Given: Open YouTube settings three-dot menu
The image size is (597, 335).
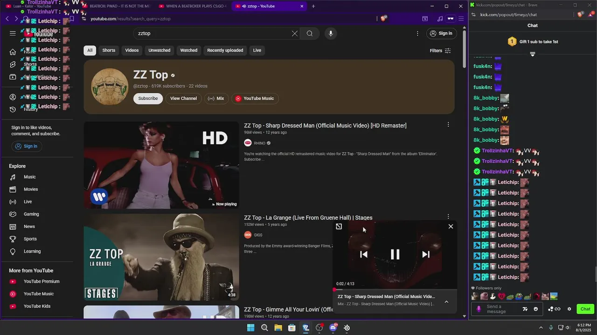Looking at the screenshot, I should pos(417,33).
